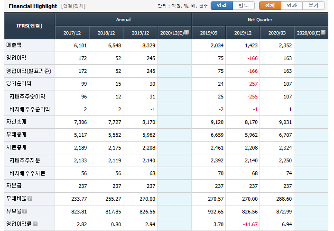Click the 자본총계 row label
334x231 pixels.
[x=16, y=147]
